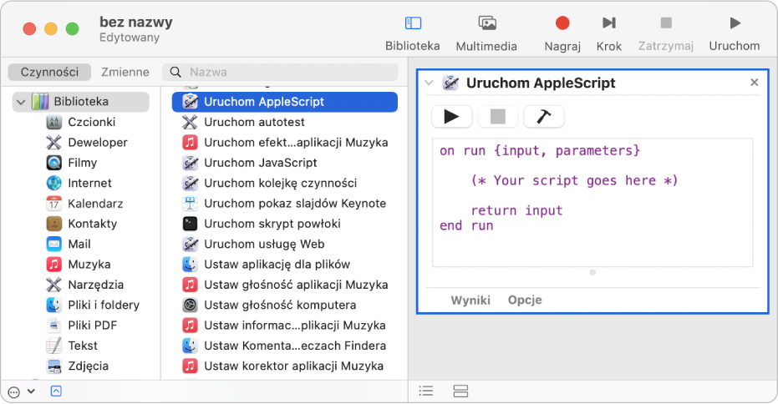
Task: Select the Czynności tab
Action: click(49, 73)
